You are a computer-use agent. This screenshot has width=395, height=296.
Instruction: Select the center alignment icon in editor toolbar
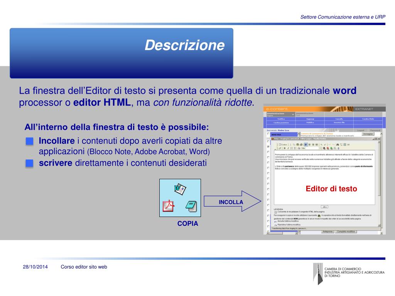click(x=309, y=145)
